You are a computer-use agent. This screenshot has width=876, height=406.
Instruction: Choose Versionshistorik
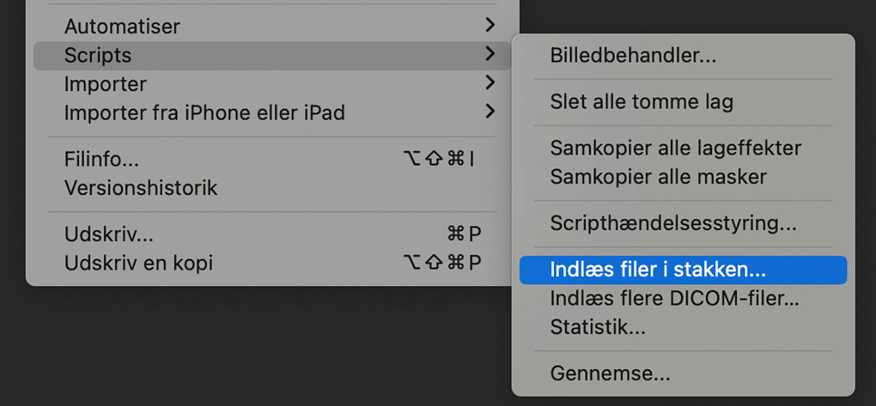click(x=141, y=188)
